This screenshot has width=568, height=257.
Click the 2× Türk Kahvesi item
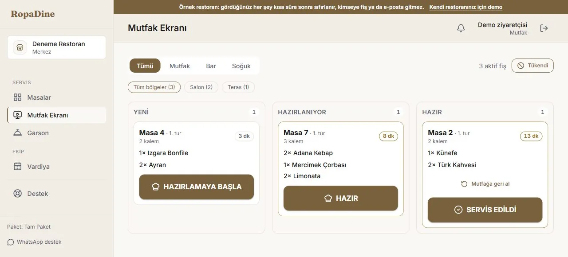point(452,165)
